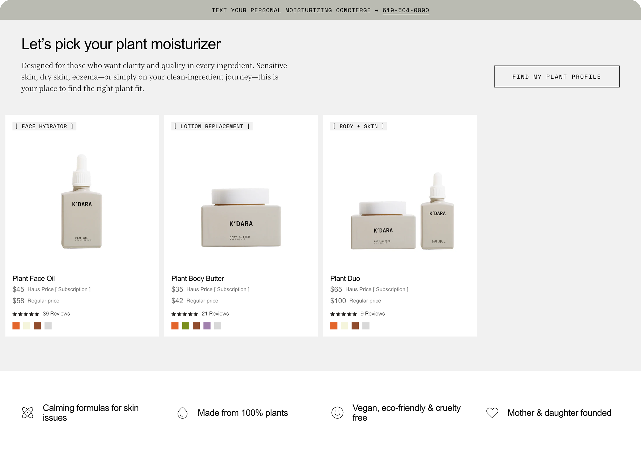The image size is (641, 454).
Task: Click Plant Face Oil star rating
Action: tap(26, 314)
